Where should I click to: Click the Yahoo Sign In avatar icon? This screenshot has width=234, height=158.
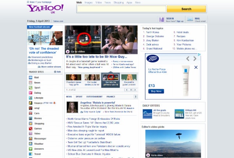(161, 20)
